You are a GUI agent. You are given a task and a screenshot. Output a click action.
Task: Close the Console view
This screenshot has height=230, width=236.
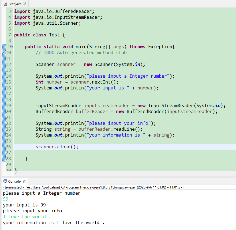[24, 181]
